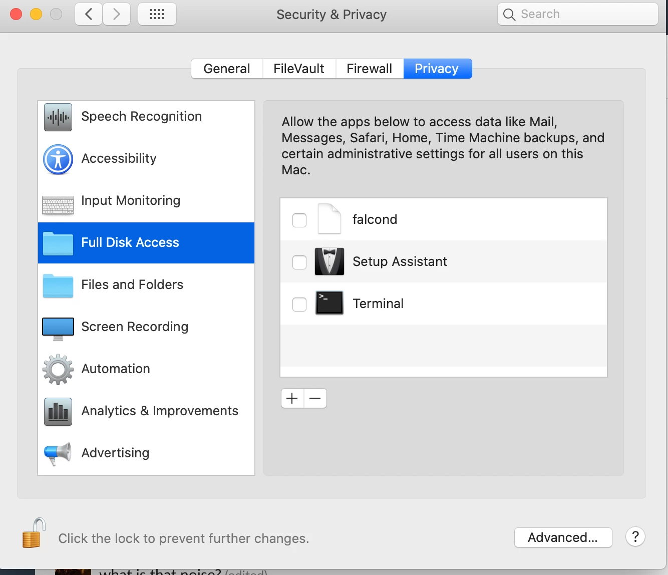Select the Automation gear icon
Screen dimensions: 668x575
click(58, 370)
